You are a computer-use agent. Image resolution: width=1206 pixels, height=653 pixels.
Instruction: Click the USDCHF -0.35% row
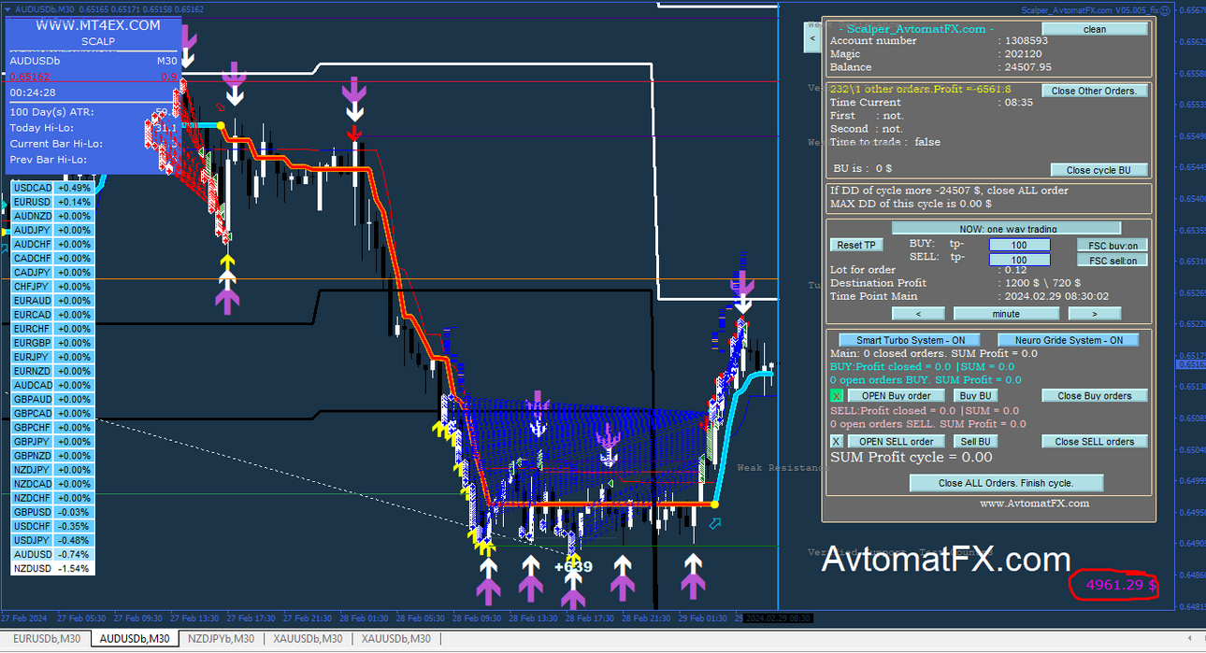click(x=52, y=526)
